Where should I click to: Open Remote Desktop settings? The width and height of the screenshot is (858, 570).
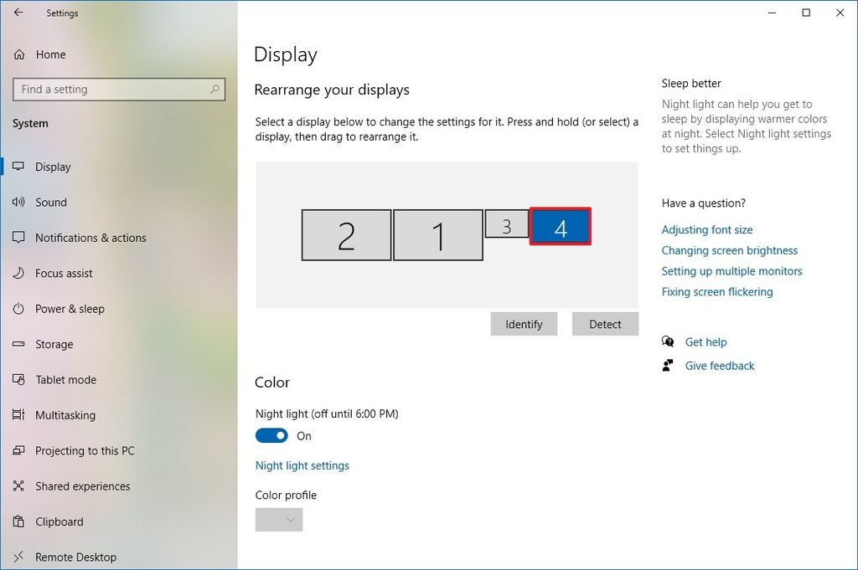point(75,557)
